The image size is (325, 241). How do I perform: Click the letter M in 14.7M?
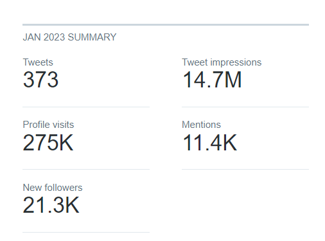[x=233, y=80]
